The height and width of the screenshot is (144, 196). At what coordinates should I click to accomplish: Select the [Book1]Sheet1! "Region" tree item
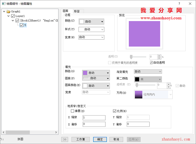pos(39,21)
